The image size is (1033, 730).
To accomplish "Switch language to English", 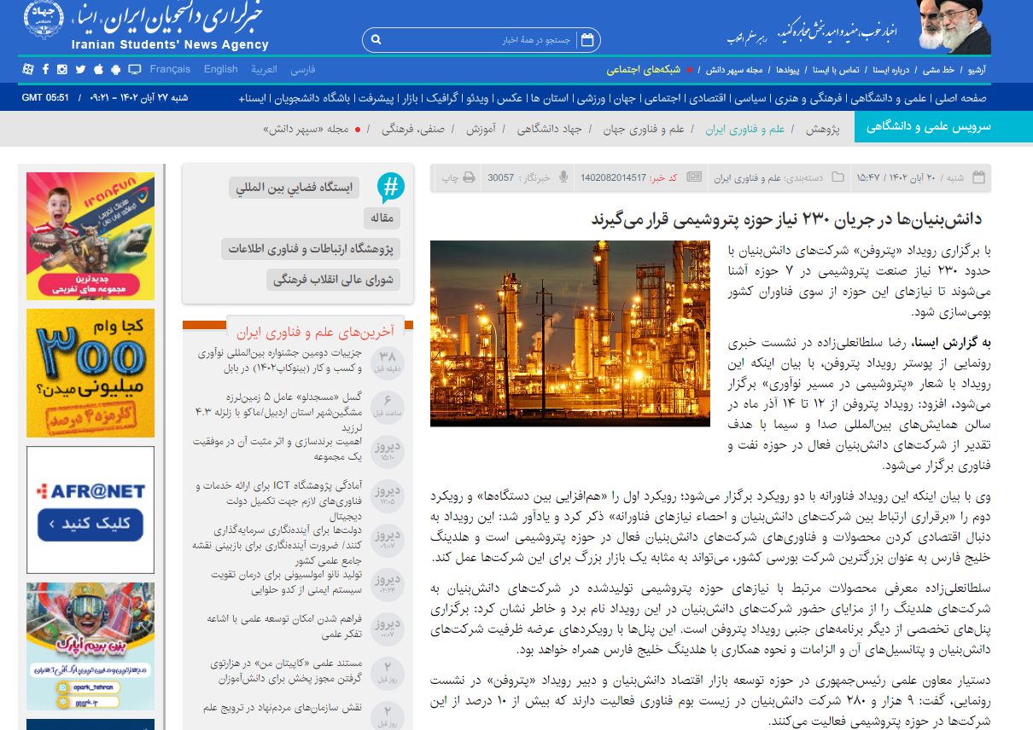I will (220, 69).
